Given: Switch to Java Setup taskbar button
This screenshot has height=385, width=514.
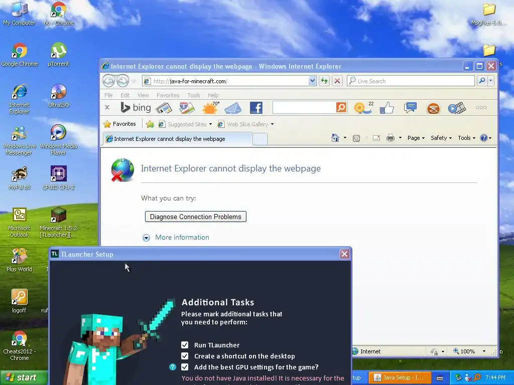Looking at the screenshot, I should point(399,378).
